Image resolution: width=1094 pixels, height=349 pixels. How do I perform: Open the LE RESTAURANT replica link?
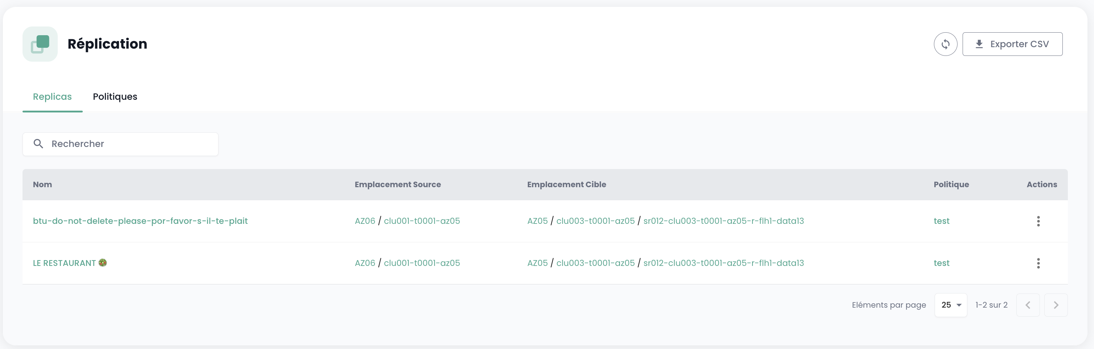pyautogui.click(x=65, y=263)
